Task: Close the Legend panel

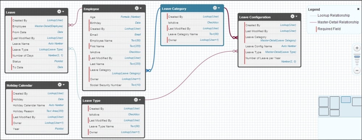Action: tap(358, 9)
